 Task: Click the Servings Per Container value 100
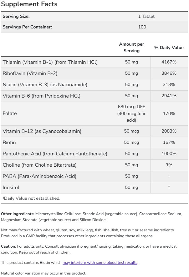142,27
